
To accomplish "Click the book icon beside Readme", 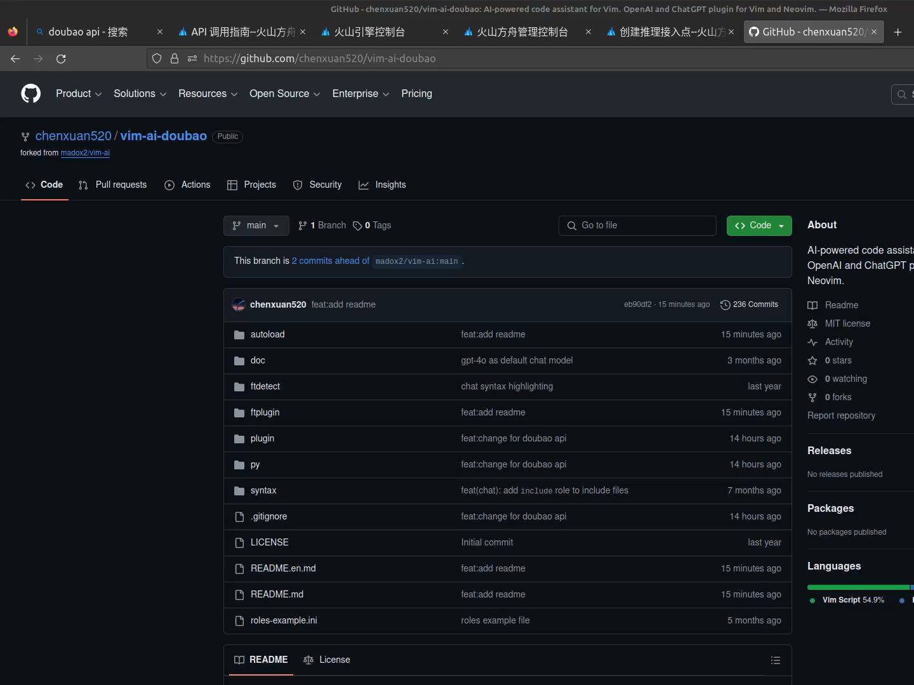I will [x=812, y=305].
